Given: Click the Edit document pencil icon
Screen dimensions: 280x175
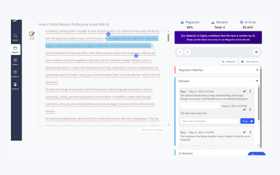Looking at the screenshot, I should pos(32,34).
